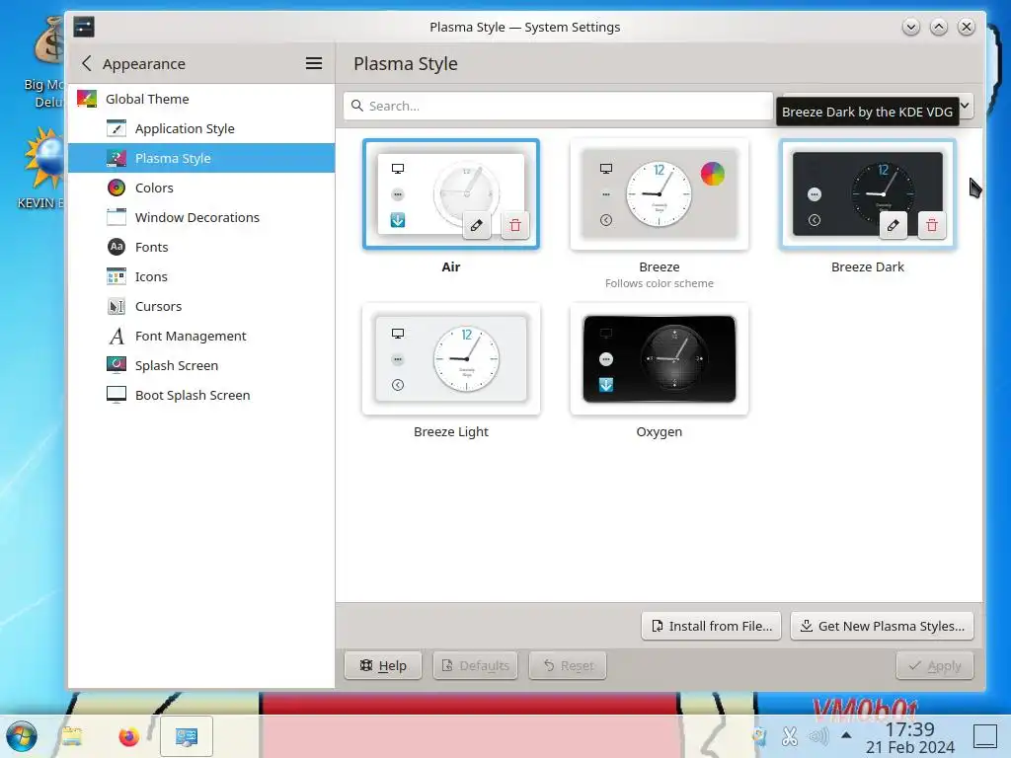Viewport: 1011px width, 758px height.
Task: Click the Reset button
Action: (x=568, y=665)
